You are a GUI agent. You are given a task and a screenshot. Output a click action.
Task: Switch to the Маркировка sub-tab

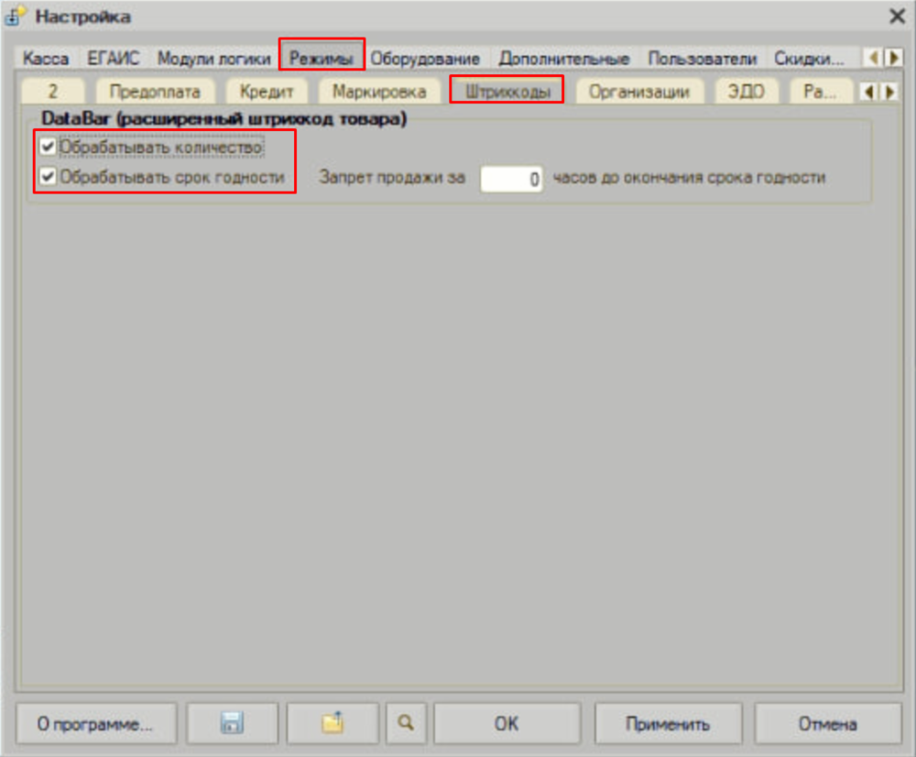click(379, 92)
